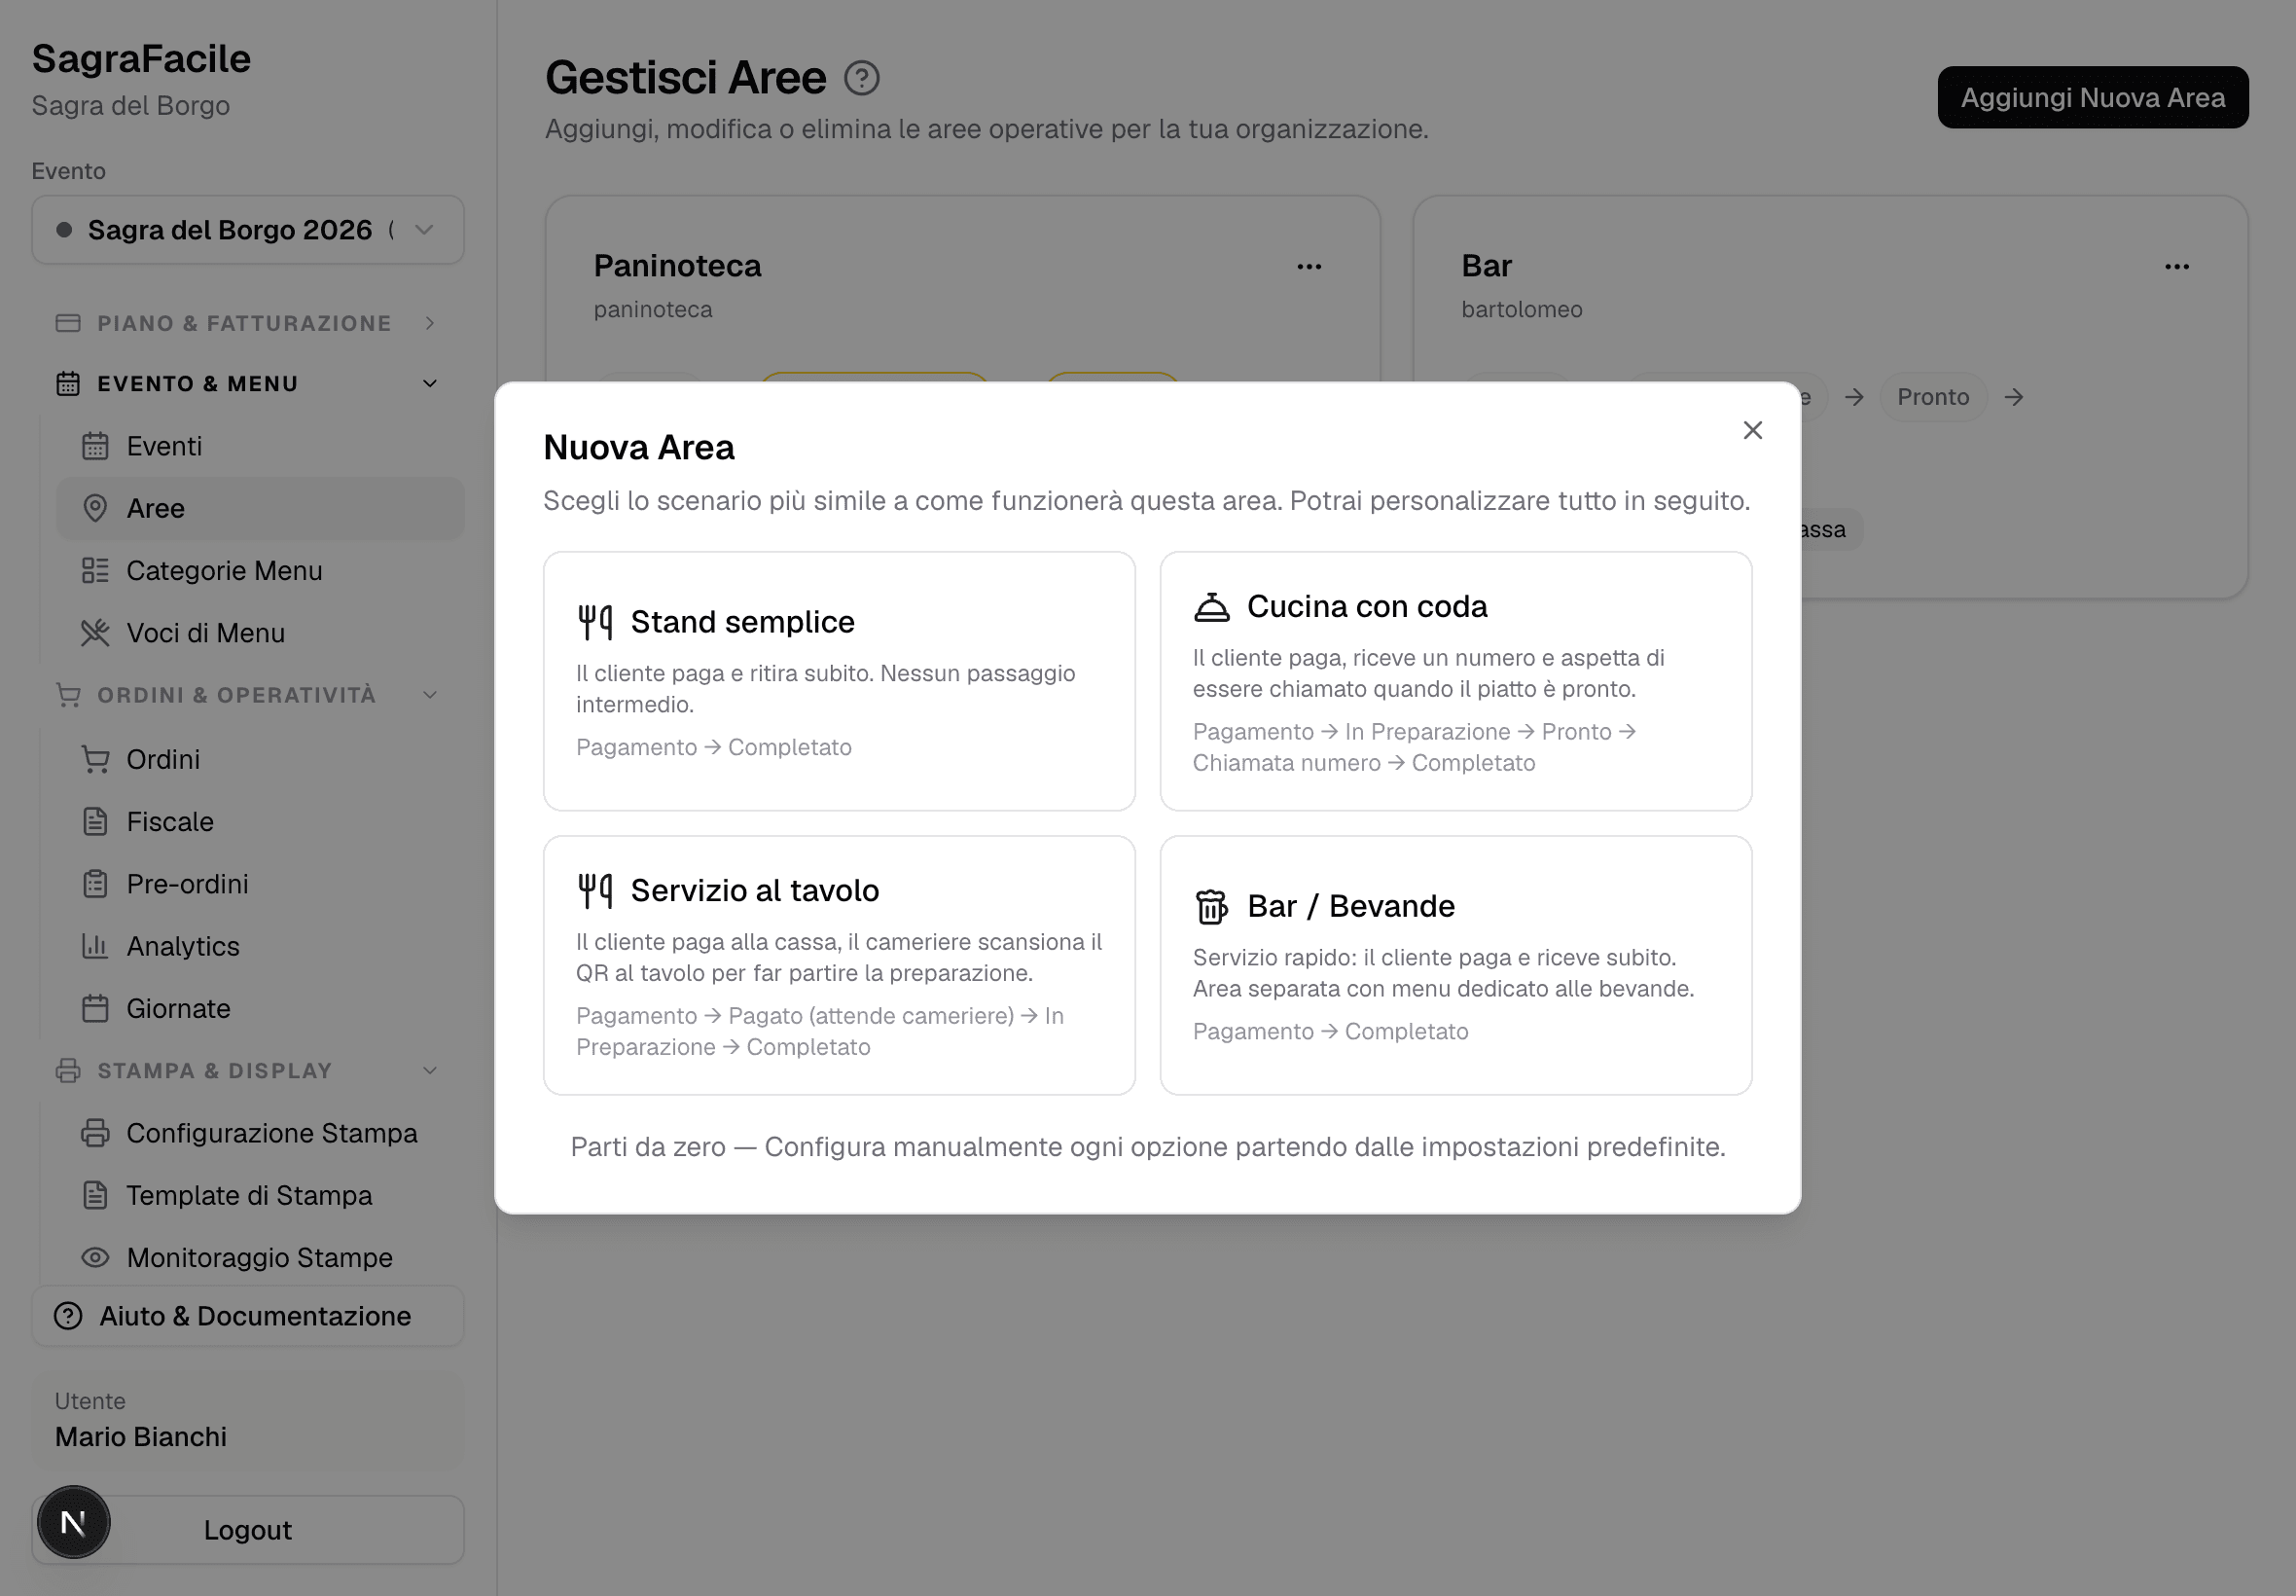Click the Piano & Fatturazione card icon
Image resolution: width=2296 pixels, height=1596 pixels.
pyautogui.click(x=68, y=323)
